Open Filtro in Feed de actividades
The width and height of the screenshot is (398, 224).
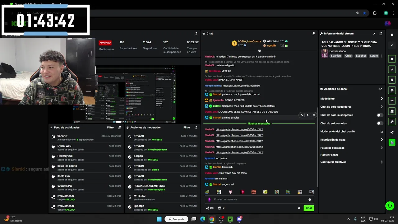click(110, 128)
